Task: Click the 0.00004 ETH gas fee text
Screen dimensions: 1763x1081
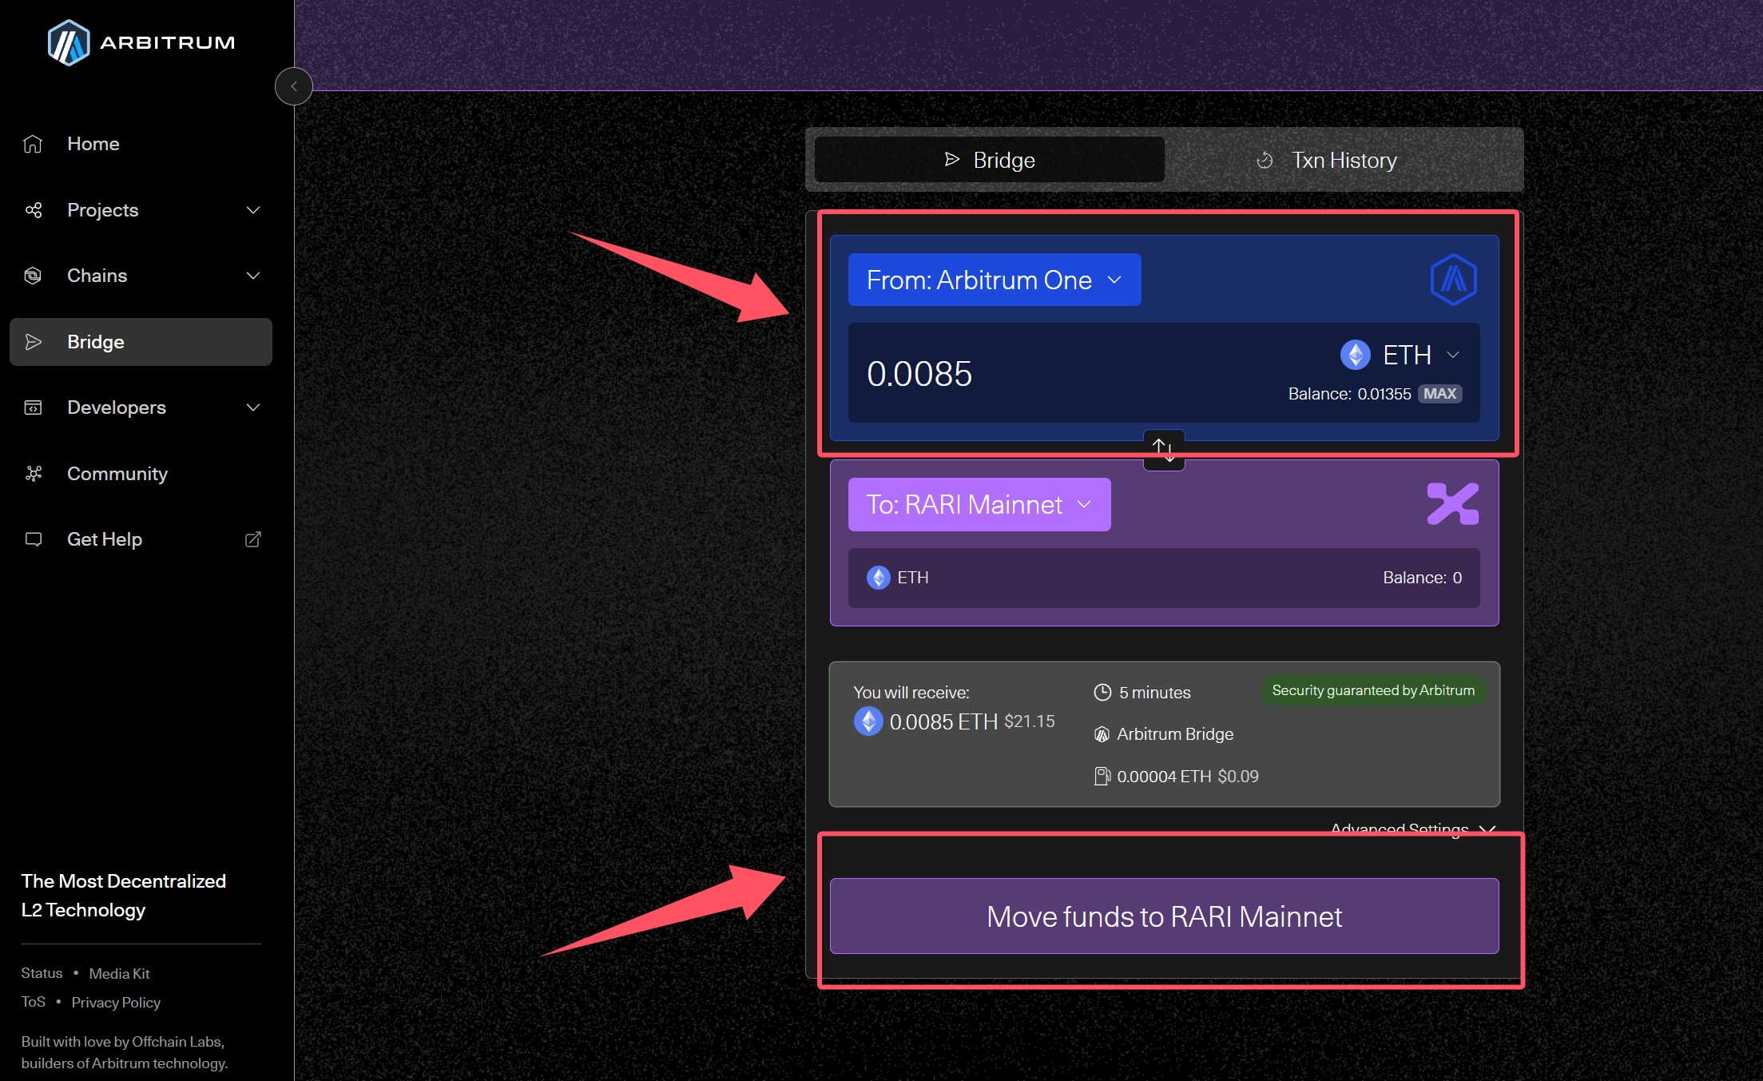Action: click(1164, 777)
